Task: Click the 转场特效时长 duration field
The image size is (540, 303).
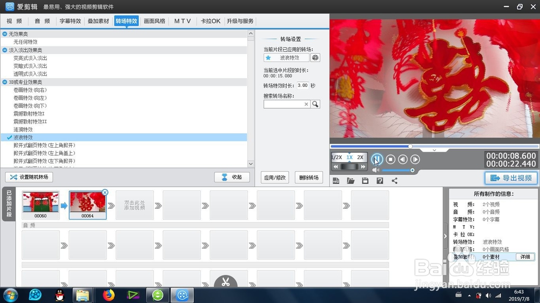Action: [x=303, y=85]
